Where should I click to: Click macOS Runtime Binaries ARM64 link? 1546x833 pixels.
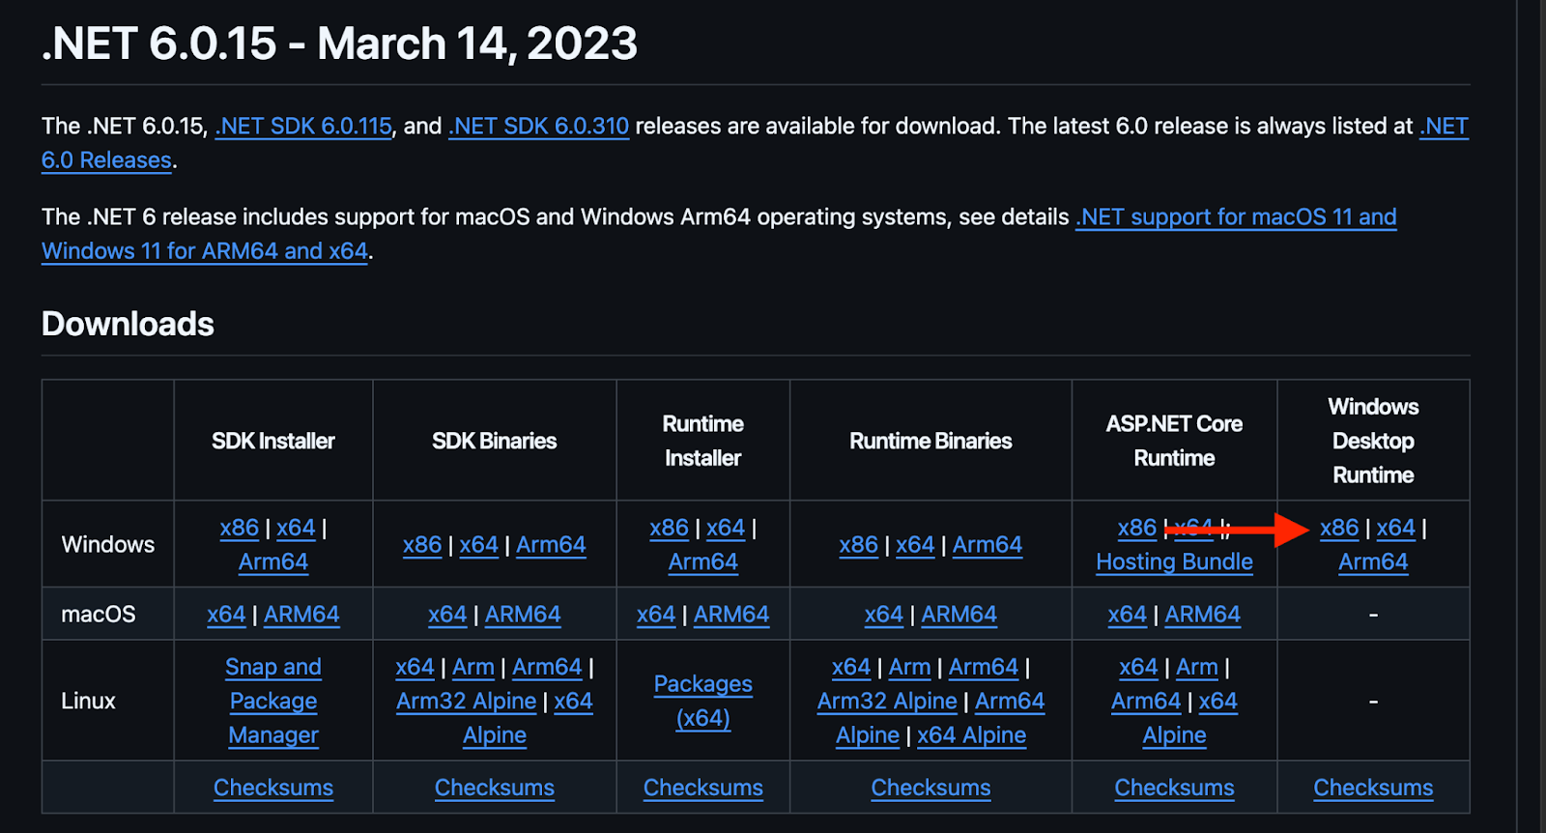tap(959, 615)
